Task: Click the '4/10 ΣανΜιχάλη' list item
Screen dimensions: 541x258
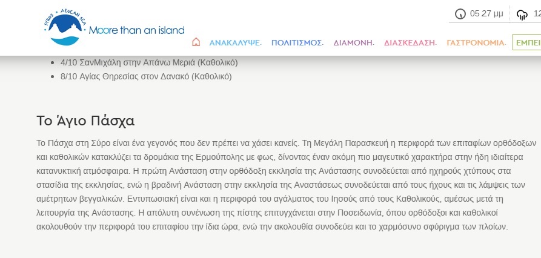Action: click(149, 62)
